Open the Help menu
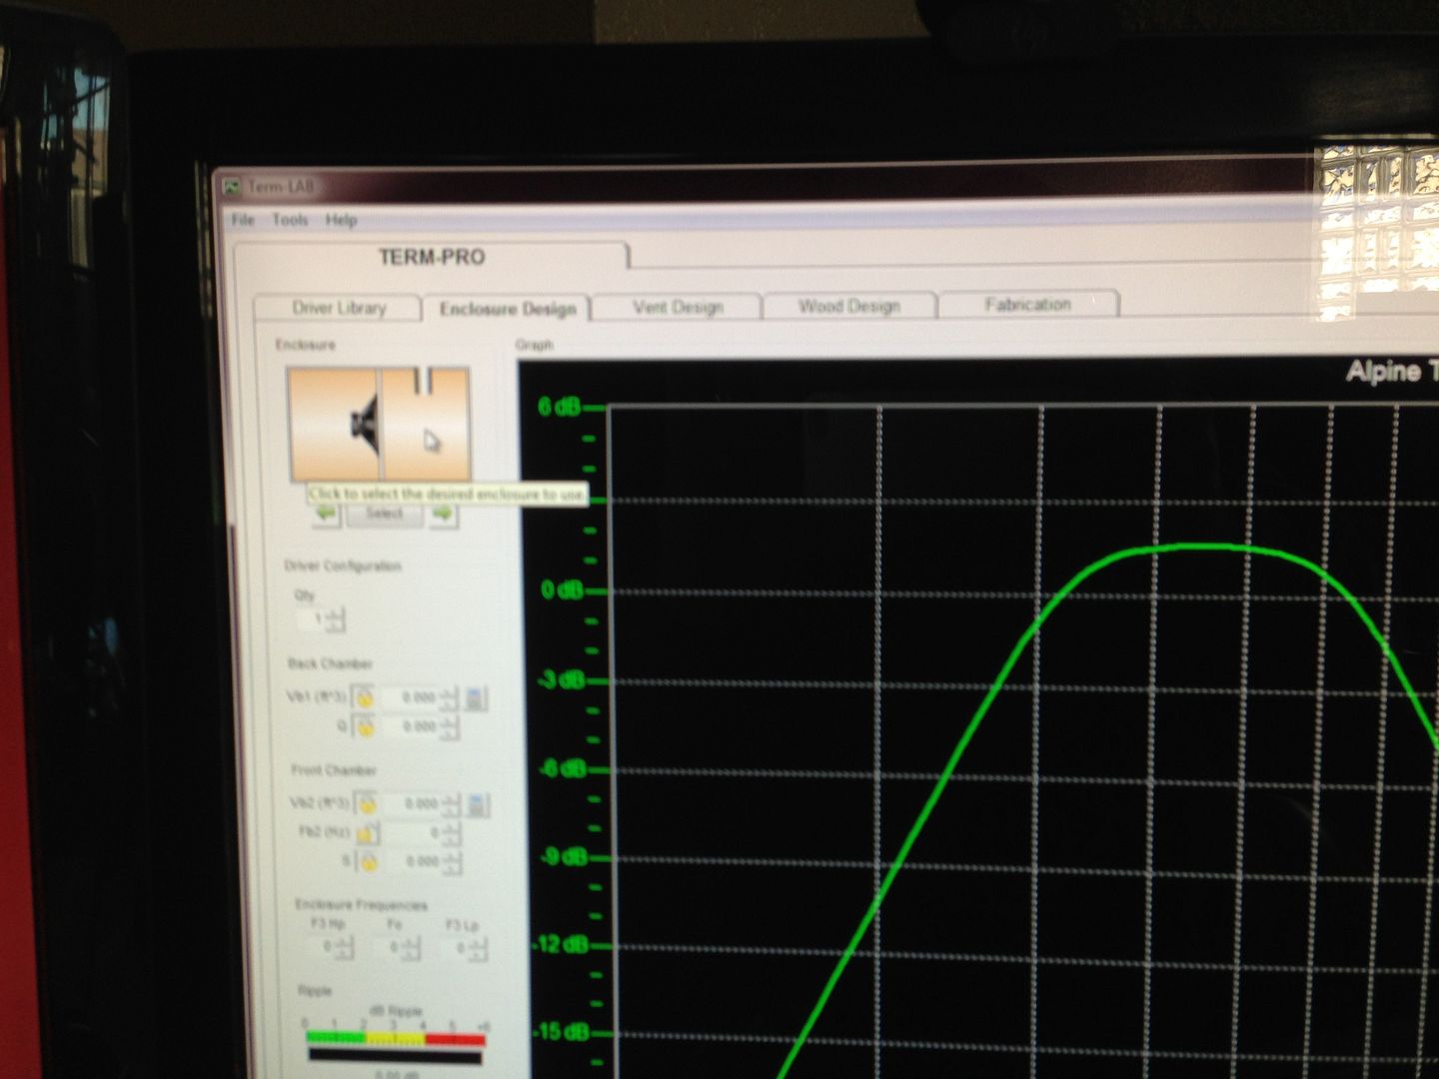The height and width of the screenshot is (1079, 1439). pos(341,220)
